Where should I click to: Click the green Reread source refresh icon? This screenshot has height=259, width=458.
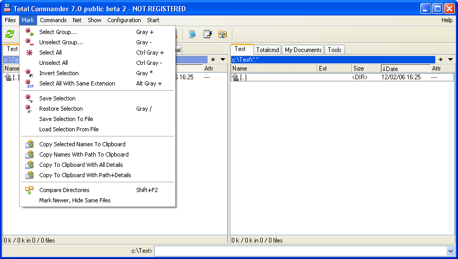(10, 34)
